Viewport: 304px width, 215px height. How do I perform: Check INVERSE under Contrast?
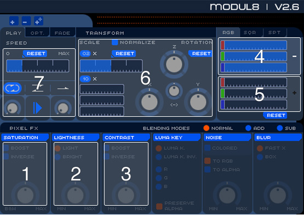pyautogui.click(x=107, y=156)
